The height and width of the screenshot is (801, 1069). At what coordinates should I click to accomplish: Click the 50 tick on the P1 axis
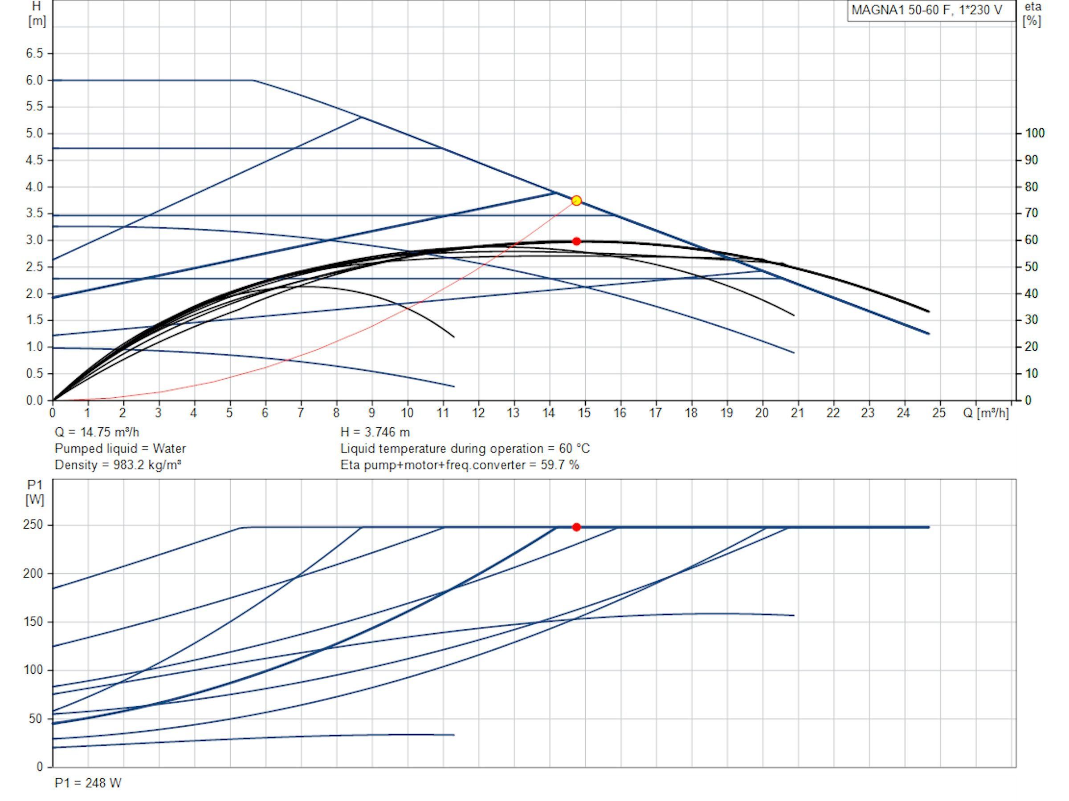point(35,718)
